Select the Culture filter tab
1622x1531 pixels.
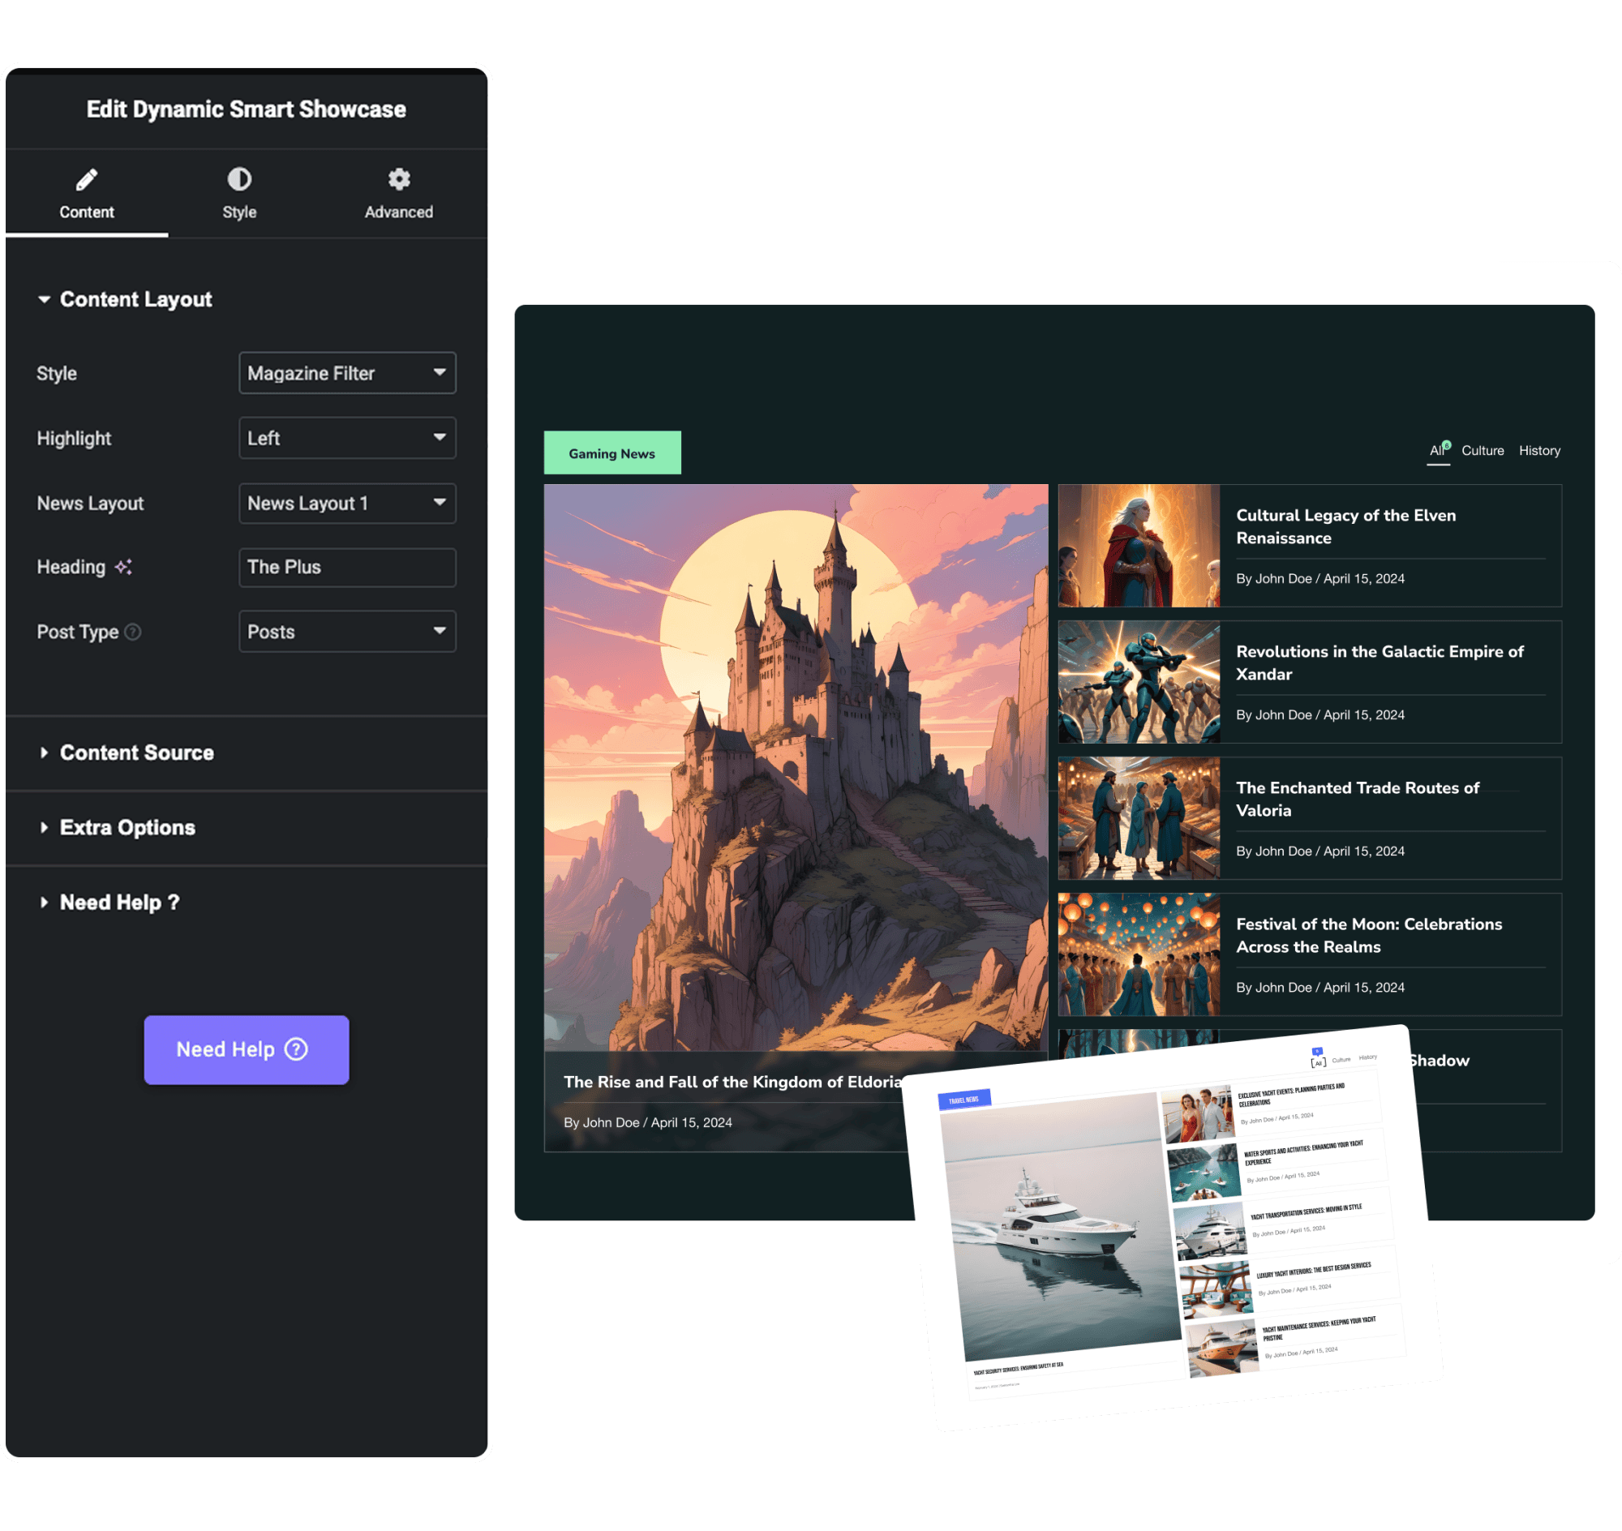click(1482, 451)
